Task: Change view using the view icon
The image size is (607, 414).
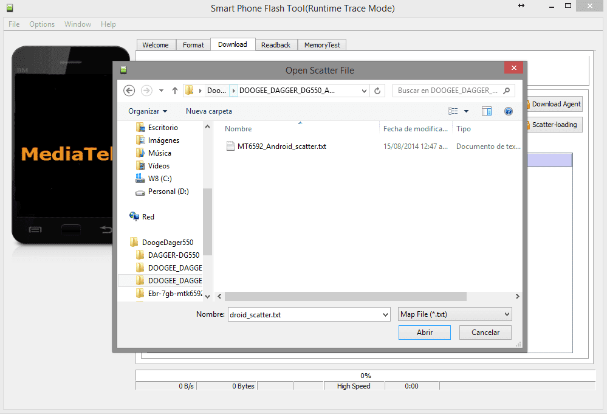Action: (453, 111)
